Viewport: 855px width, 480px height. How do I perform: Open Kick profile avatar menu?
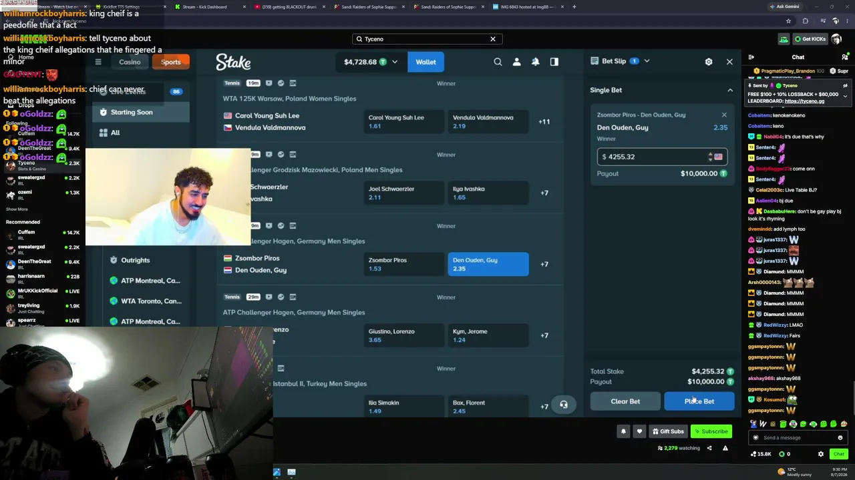tap(836, 39)
